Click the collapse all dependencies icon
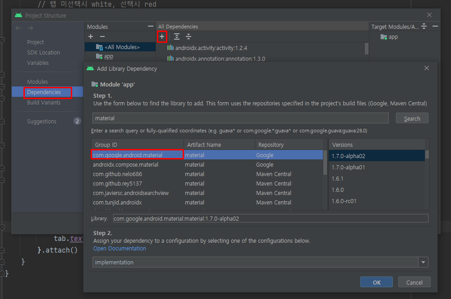Viewport: 451px width, 299px height. pyautogui.click(x=189, y=36)
